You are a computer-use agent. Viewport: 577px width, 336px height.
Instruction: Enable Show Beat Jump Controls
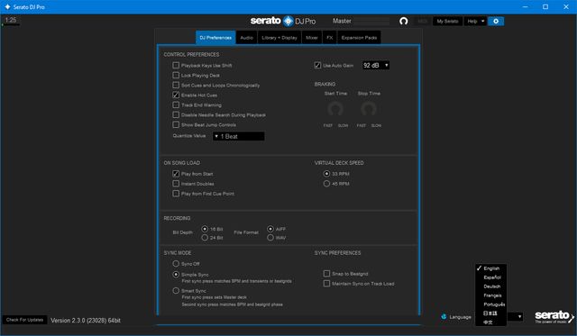pos(176,124)
